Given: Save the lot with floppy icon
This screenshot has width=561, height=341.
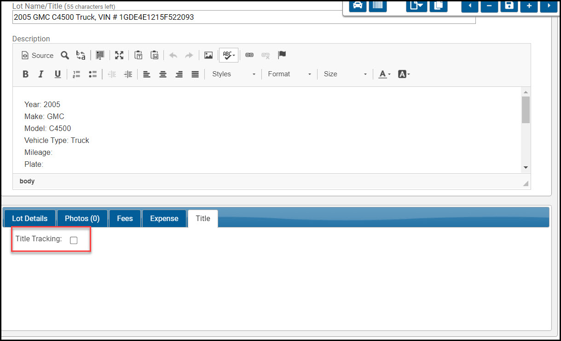Looking at the screenshot, I should 509,6.
